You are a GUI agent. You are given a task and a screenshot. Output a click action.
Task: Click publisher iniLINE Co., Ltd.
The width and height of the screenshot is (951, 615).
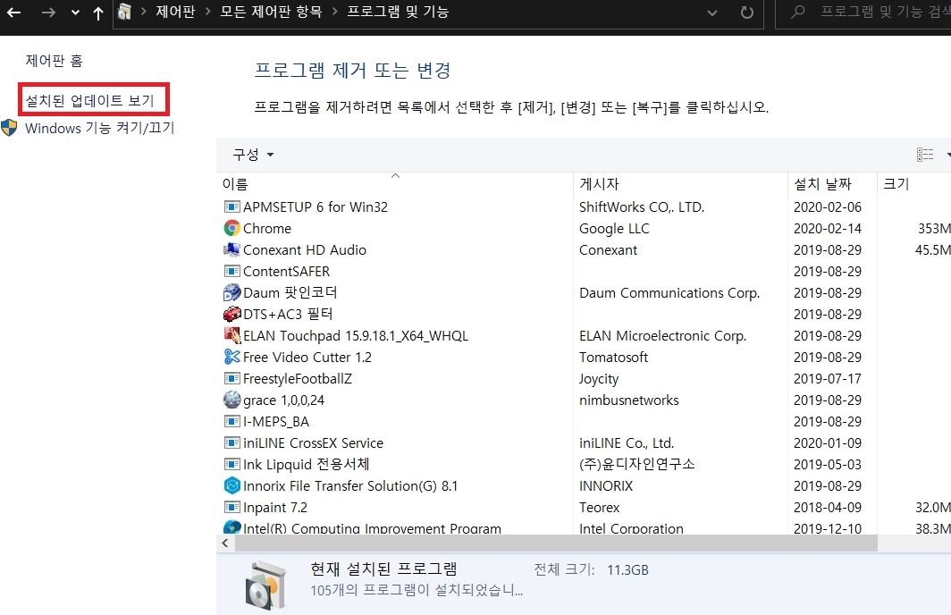627,443
